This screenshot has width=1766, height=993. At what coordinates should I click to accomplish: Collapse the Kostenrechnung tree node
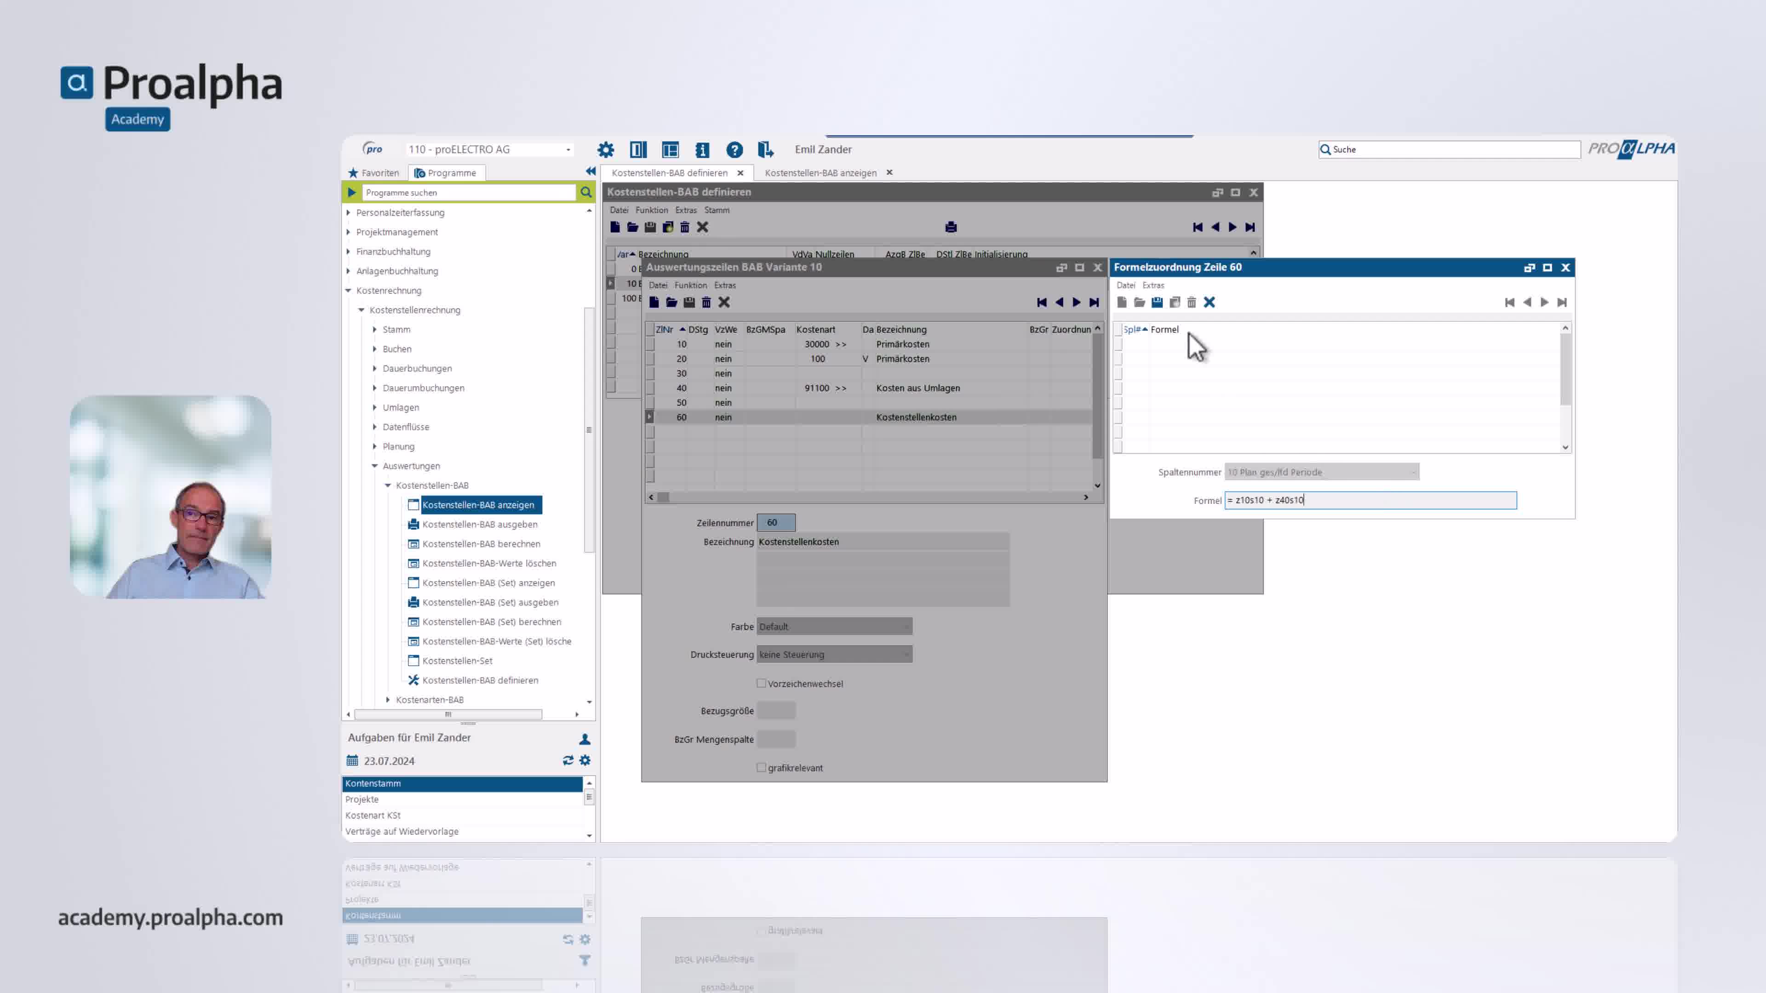(348, 291)
